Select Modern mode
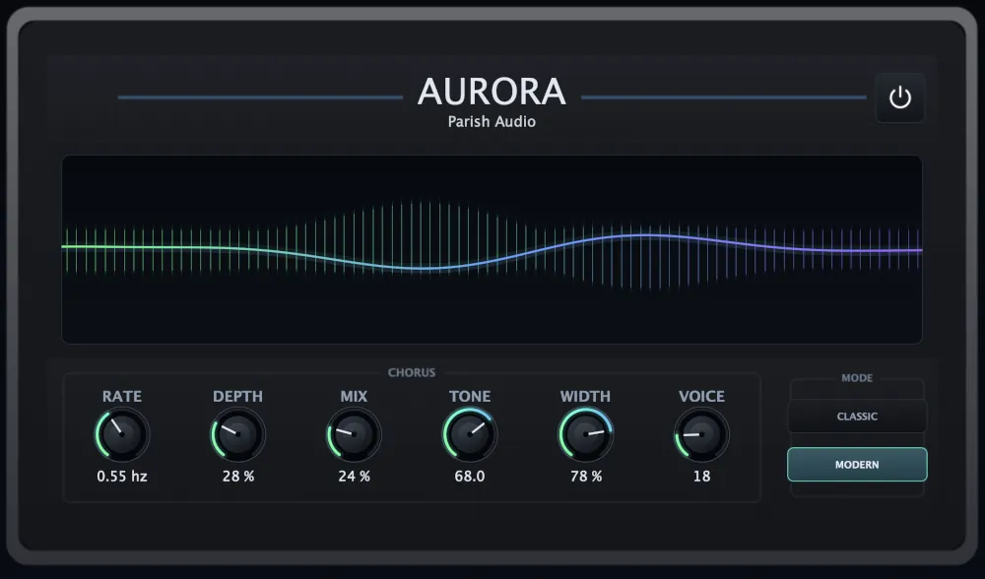This screenshot has height=579, width=985. (857, 465)
